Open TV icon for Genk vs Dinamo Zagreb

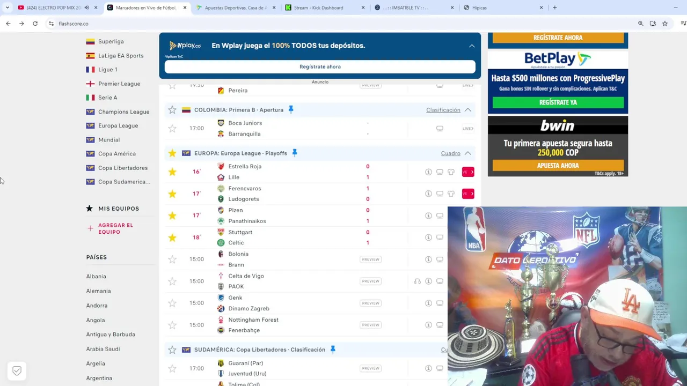(440, 303)
